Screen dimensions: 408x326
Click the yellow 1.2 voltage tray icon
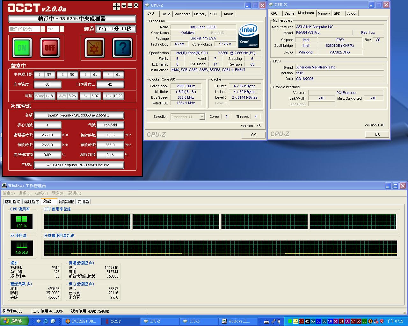point(295,321)
